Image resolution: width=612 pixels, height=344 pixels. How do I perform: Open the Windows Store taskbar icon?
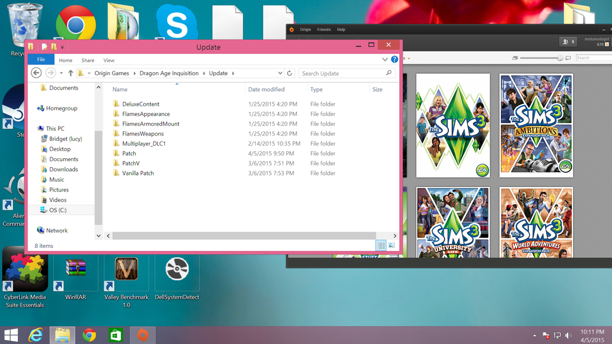[115, 334]
